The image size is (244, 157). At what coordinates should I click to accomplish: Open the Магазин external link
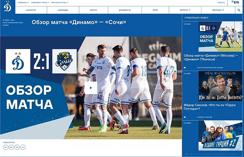point(218,10)
